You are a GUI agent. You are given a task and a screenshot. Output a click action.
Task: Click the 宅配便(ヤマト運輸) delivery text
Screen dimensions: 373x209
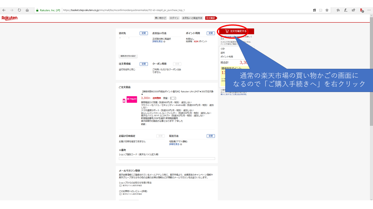[x=178, y=141]
